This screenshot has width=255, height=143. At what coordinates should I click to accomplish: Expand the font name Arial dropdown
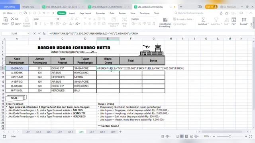55,19
